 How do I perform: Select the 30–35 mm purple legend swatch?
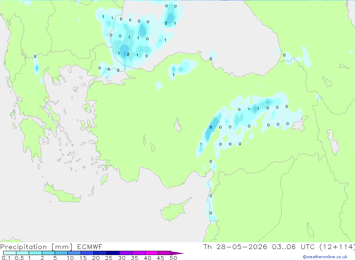(x=126, y=253)
